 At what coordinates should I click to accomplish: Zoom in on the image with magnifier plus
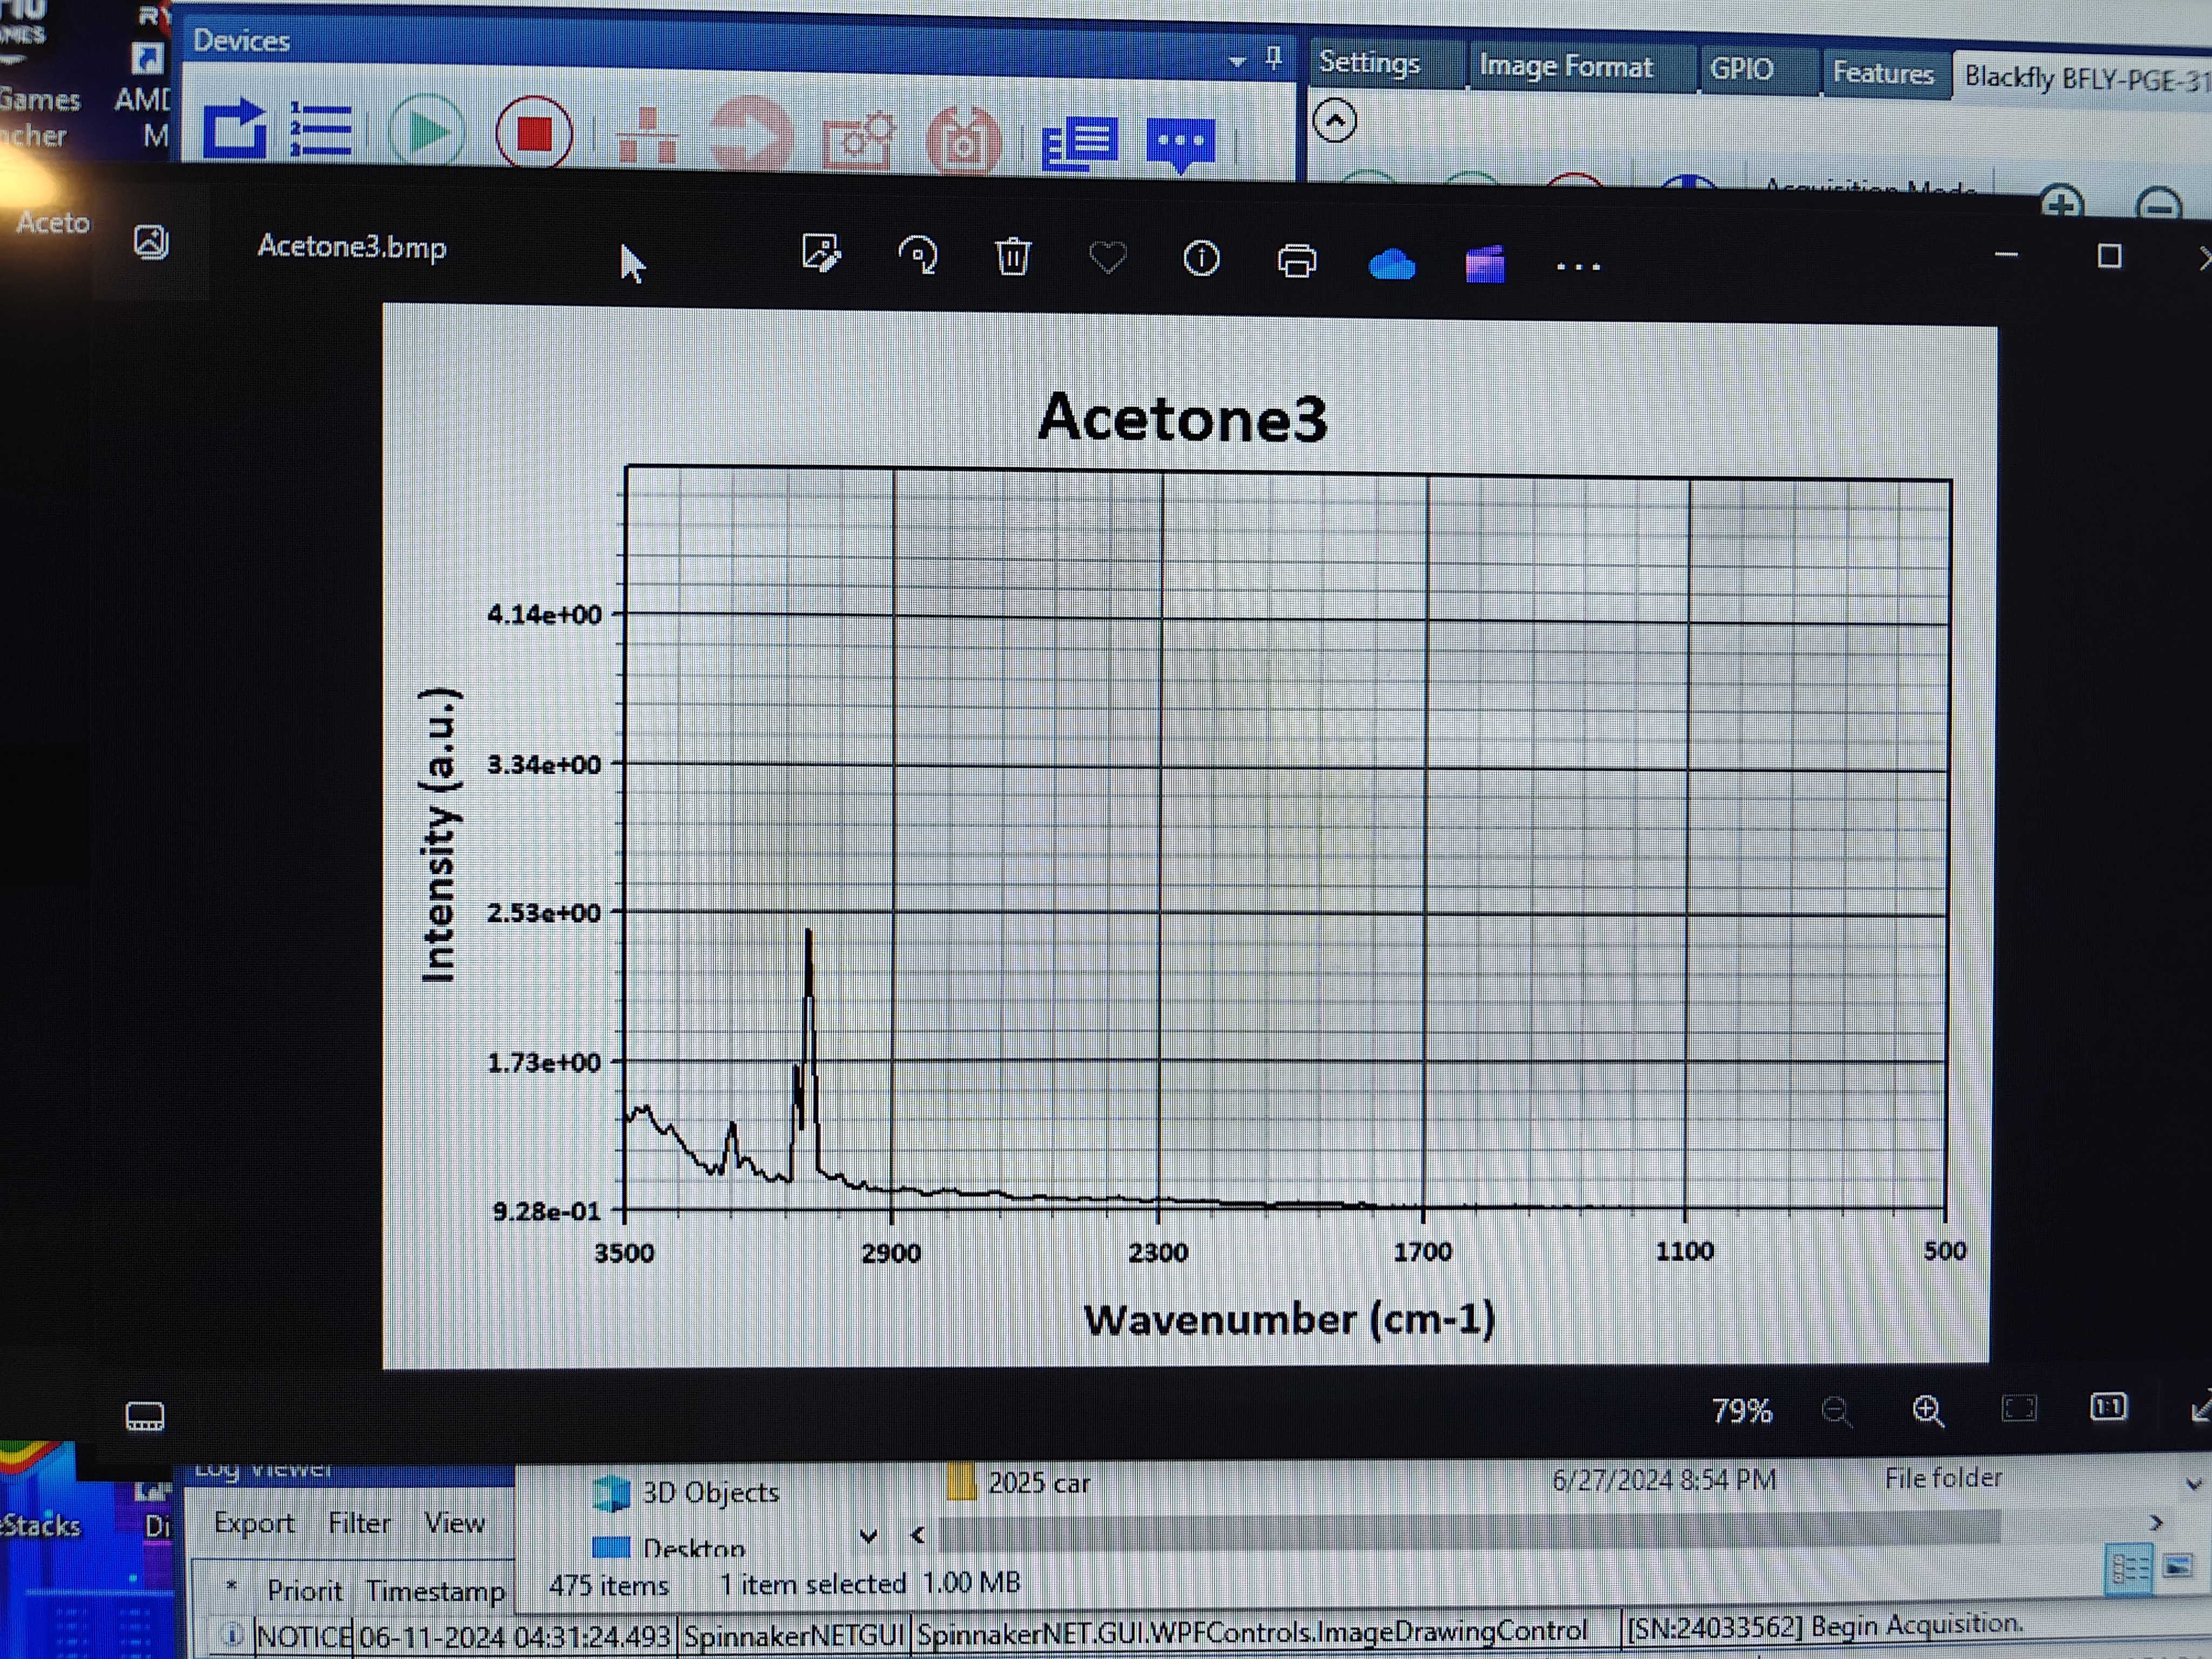point(1927,1411)
